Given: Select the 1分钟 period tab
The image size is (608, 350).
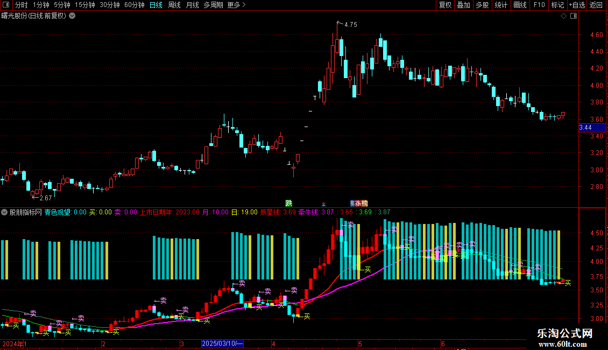Looking at the screenshot, I should coord(41,5).
